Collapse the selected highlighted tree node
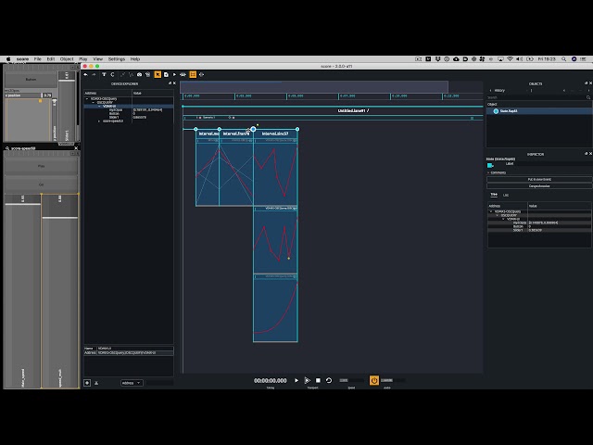593x445 pixels. 99,107
